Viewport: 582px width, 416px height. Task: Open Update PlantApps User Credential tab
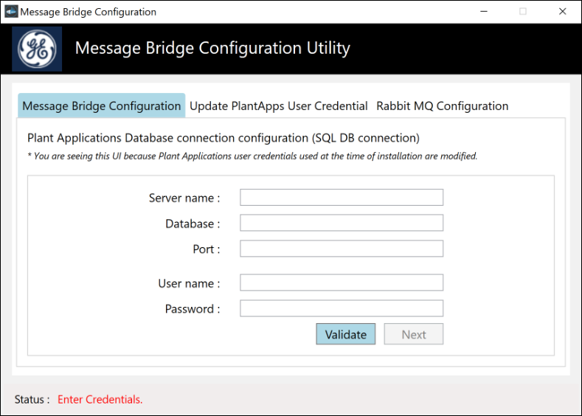[x=278, y=105]
